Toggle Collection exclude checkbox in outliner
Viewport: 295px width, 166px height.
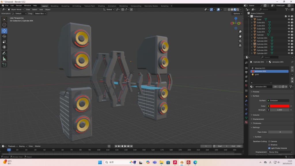click(286, 16)
